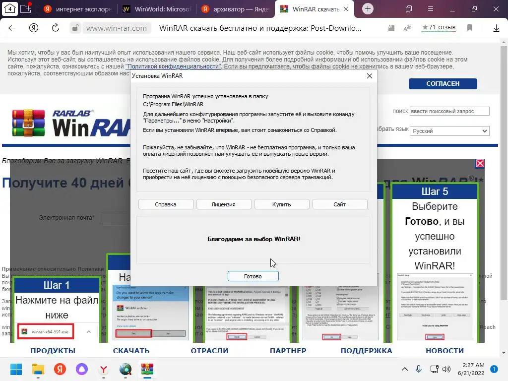The height and width of the screenshot is (381, 508).
Task: Open НОВОСТИ navigation menu
Action: point(445,351)
